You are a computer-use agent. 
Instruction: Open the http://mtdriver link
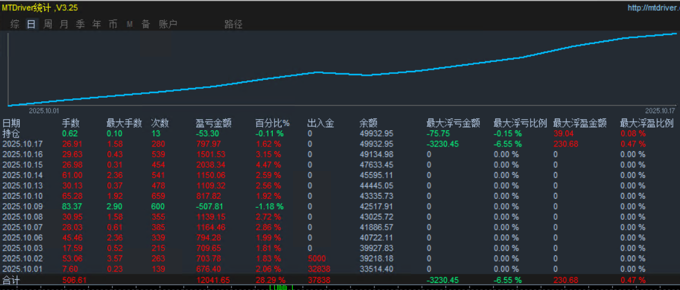654,8
